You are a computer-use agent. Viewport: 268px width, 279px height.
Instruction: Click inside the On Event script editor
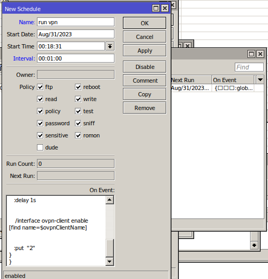(x=56, y=231)
